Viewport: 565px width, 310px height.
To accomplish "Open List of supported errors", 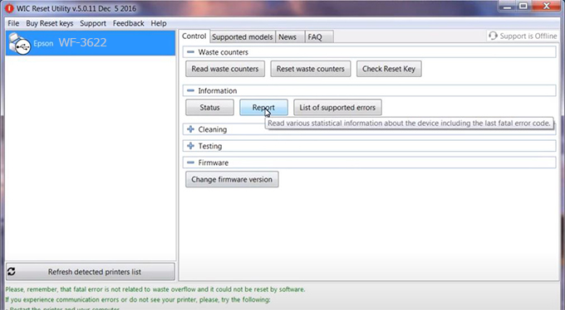I will (337, 108).
